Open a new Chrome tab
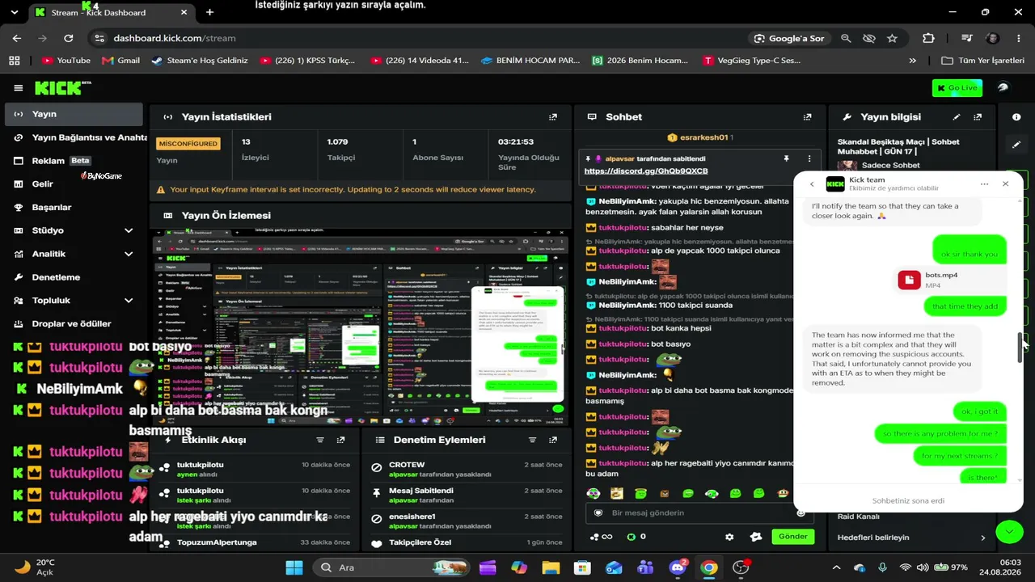 209,12
